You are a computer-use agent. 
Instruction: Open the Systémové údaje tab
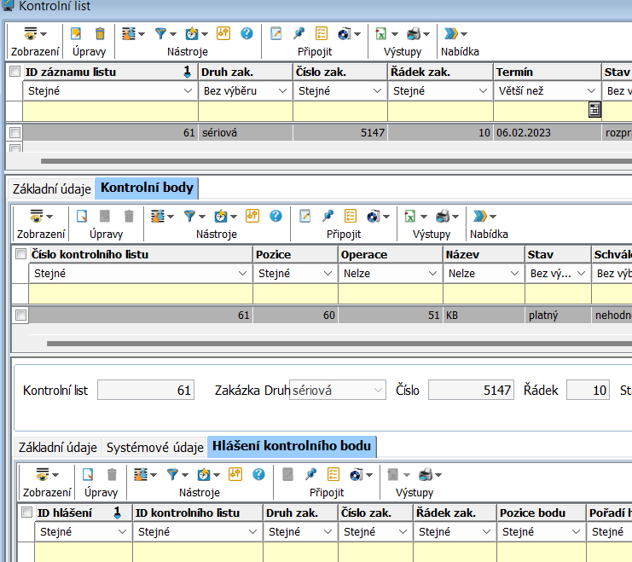(x=154, y=447)
